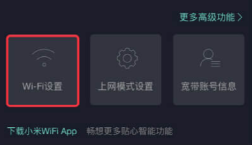Click 高级 in the top-right advanced features link
Viewport: 252px width, 145px height.
coord(207,17)
